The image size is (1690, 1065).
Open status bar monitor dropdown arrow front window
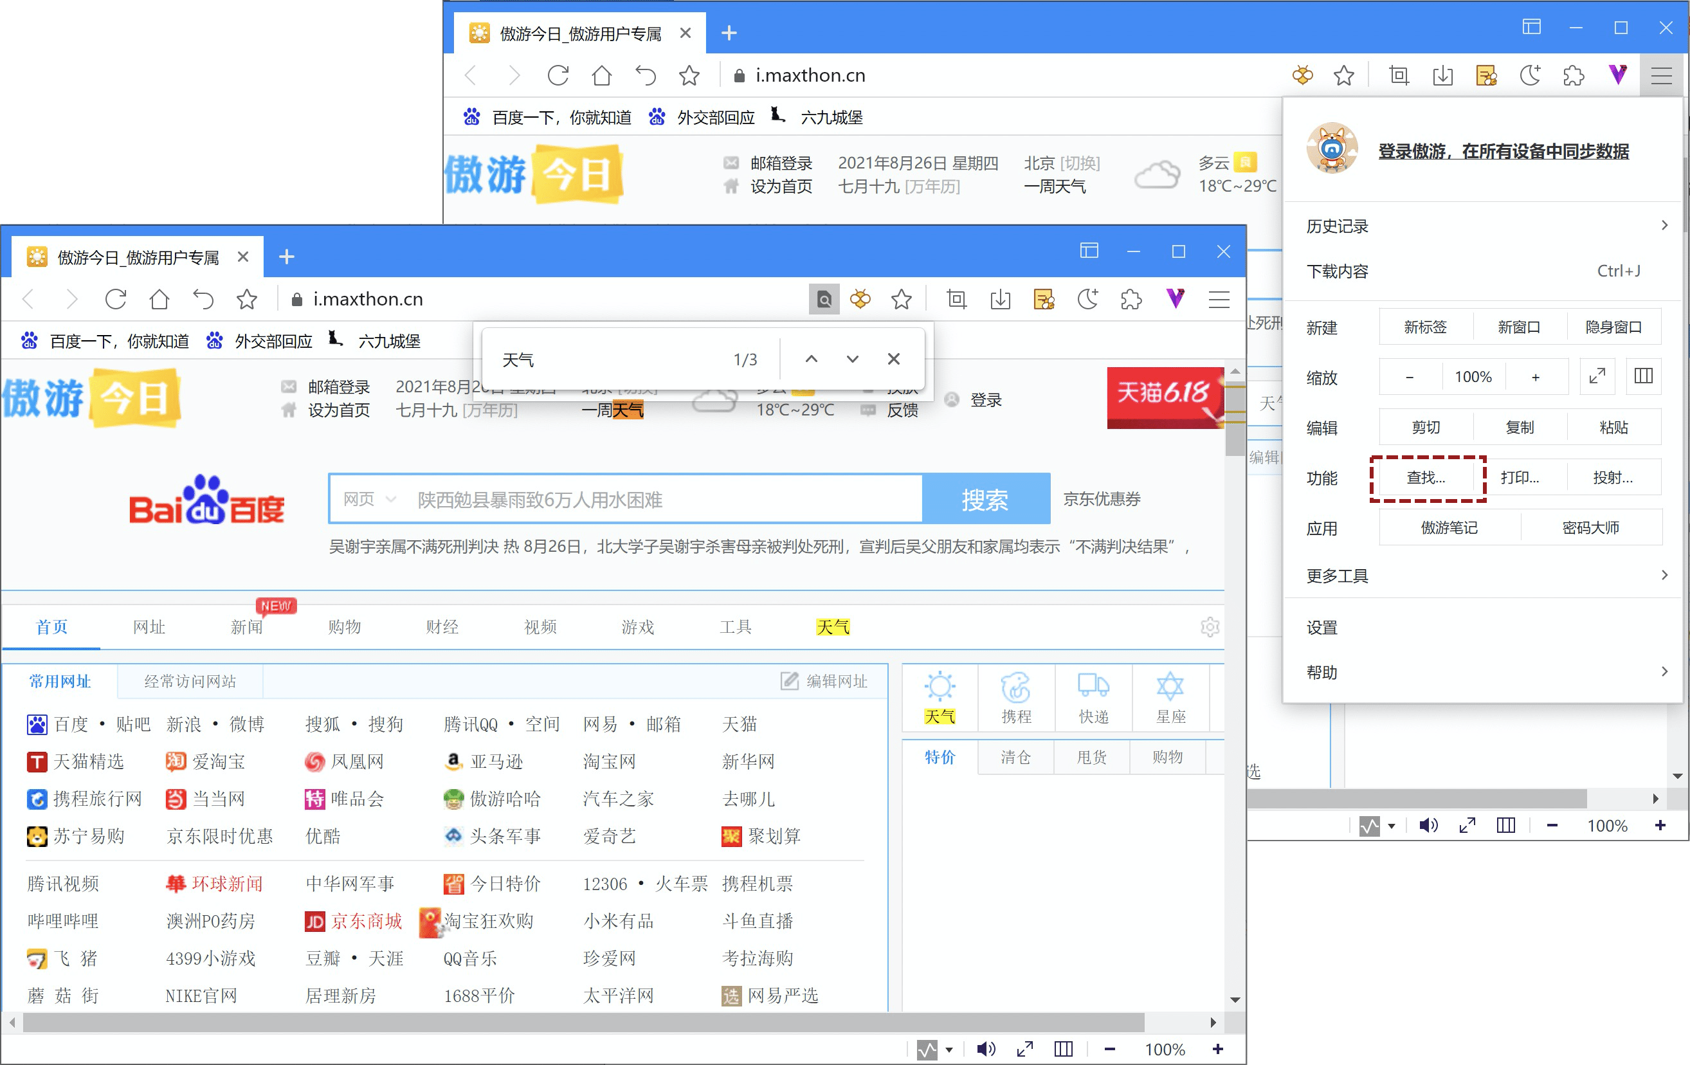(x=950, y=1050)
